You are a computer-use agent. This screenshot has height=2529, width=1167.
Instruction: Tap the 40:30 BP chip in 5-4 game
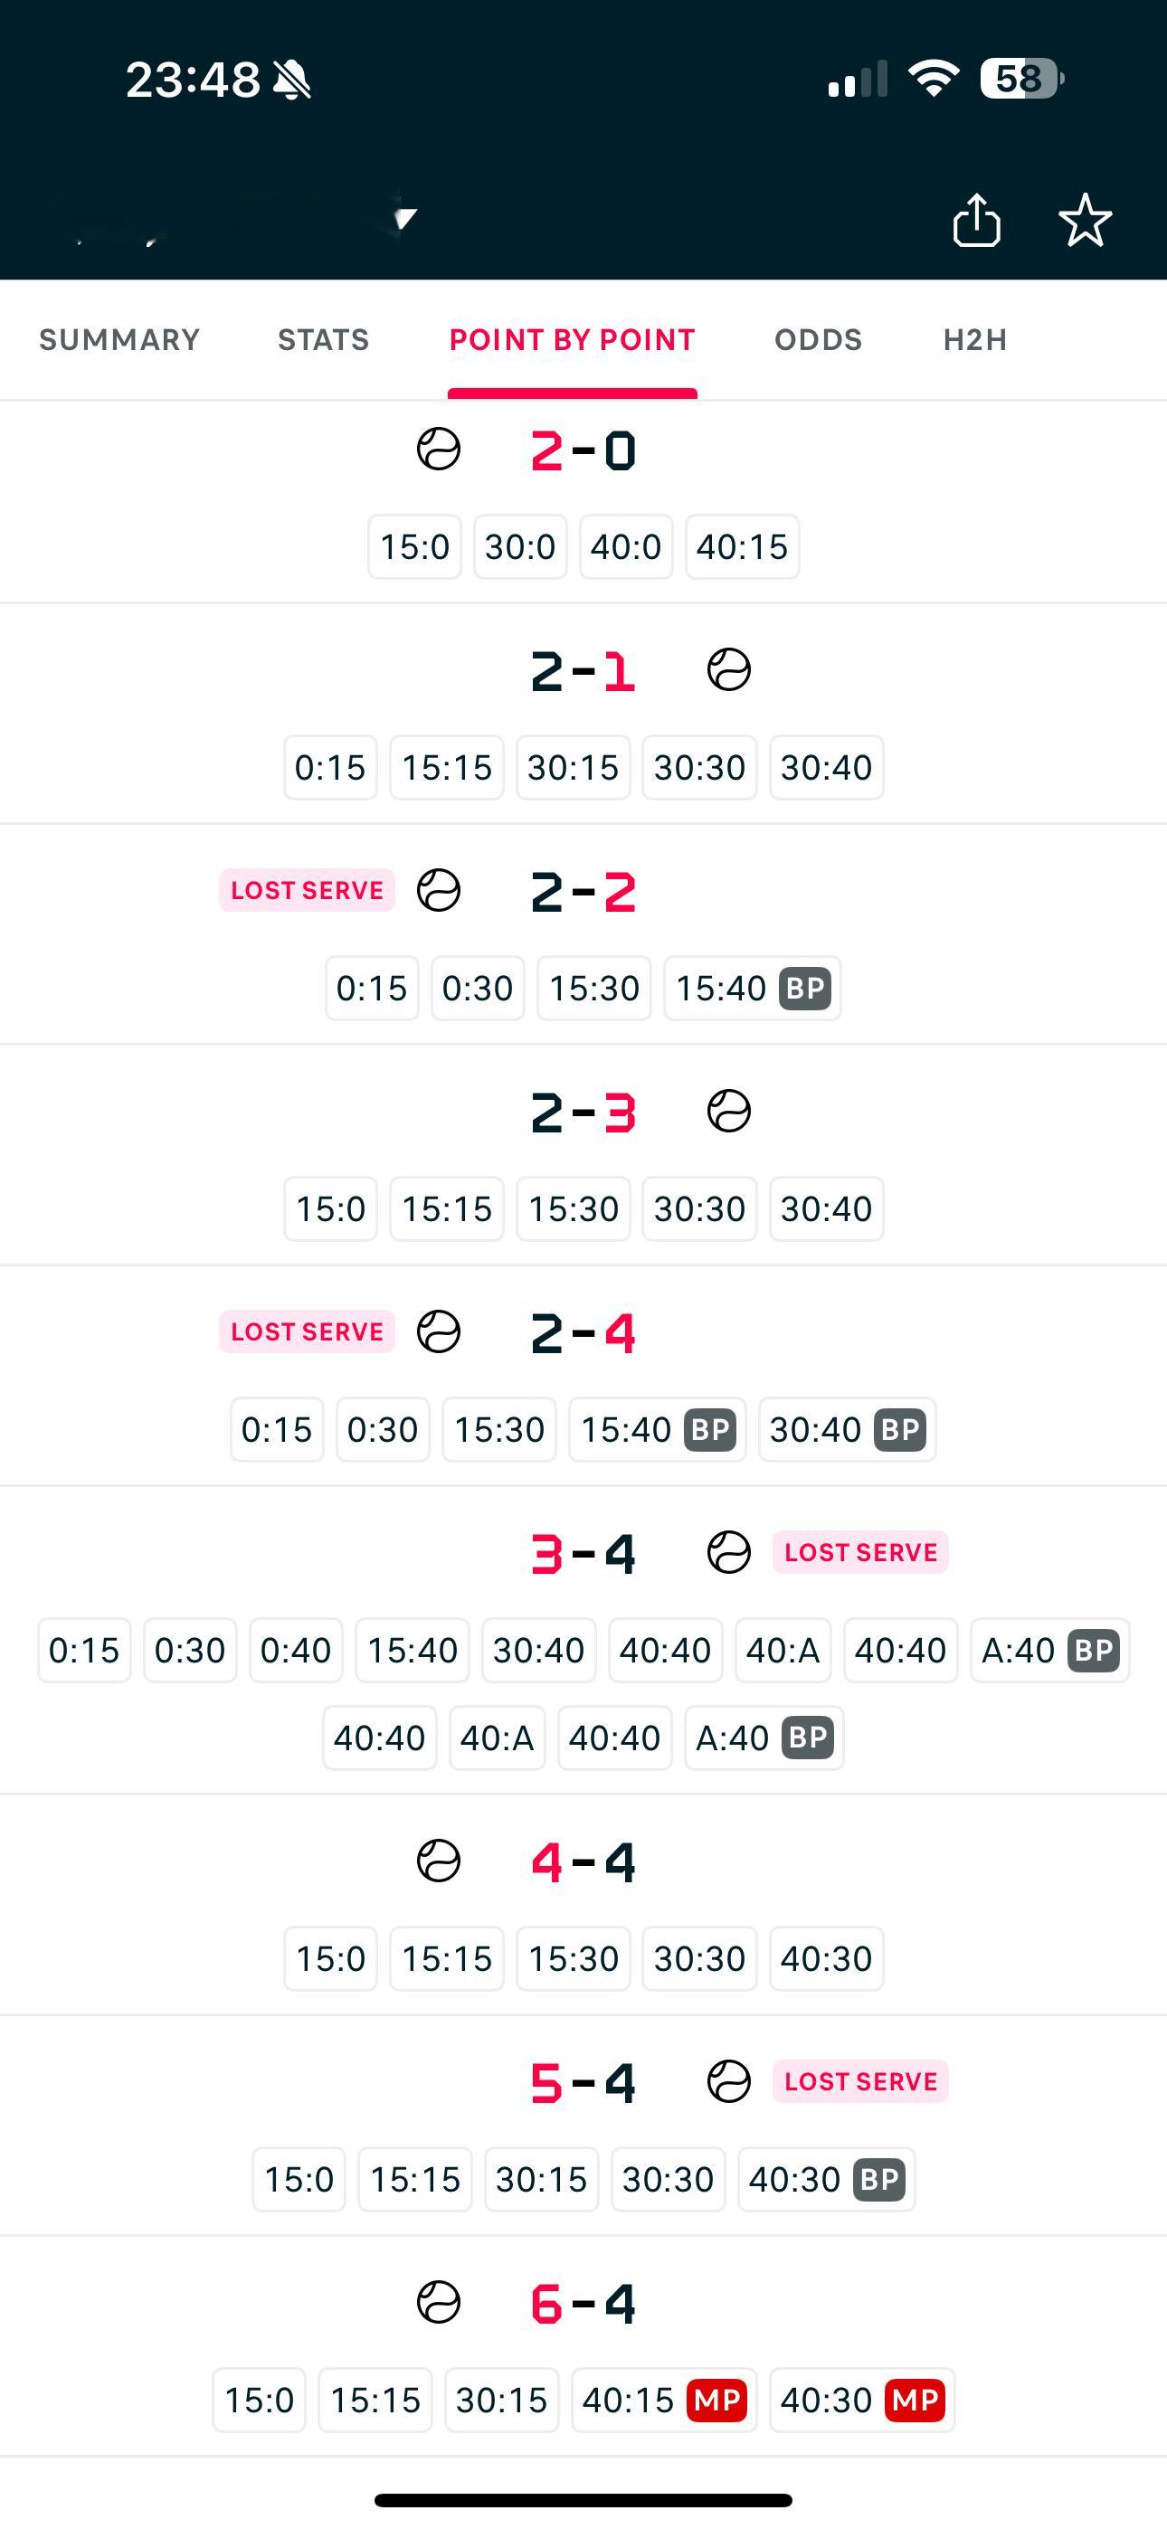click(826, 2180)
